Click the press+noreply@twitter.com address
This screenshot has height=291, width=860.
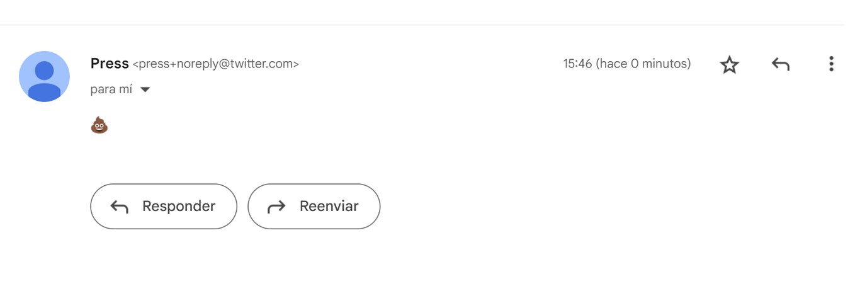[x=216, y=64]
